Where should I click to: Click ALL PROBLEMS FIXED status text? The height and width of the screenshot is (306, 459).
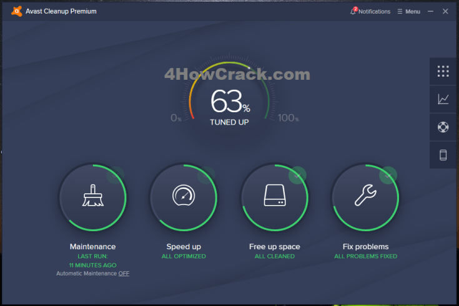[365, 256]
